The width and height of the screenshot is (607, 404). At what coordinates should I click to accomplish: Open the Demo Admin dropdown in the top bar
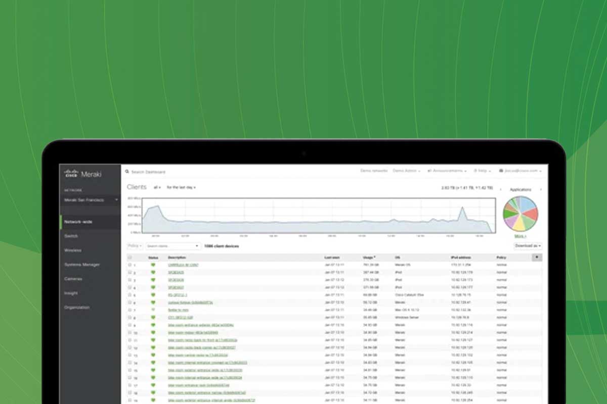pos(407,171)
